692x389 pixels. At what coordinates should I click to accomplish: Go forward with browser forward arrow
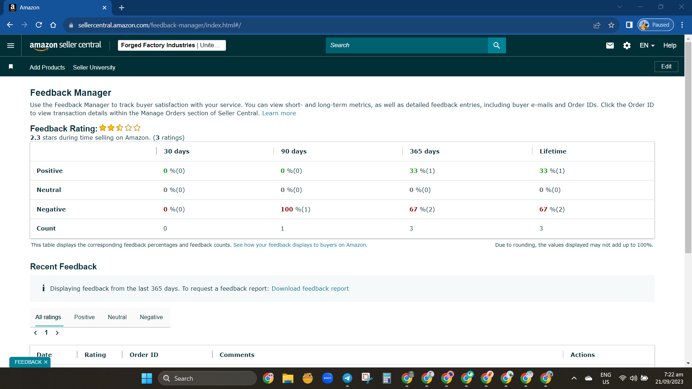[x=24, y=25]
